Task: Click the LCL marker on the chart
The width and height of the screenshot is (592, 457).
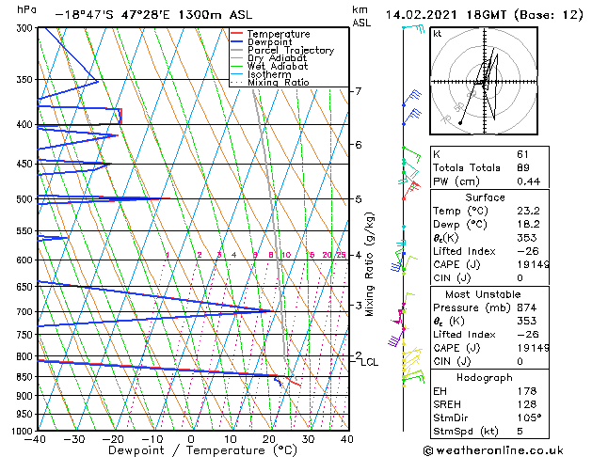Action: coord(369,362)
